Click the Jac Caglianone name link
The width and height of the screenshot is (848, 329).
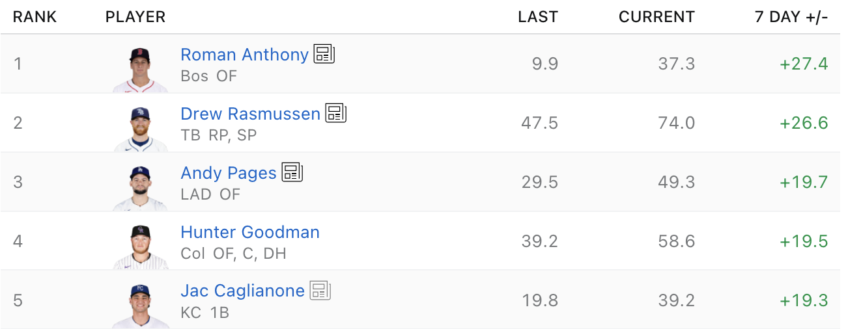coord(242,291)
